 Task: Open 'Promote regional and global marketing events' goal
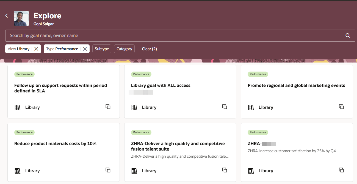pyautogui.click(x=296, y=85)
